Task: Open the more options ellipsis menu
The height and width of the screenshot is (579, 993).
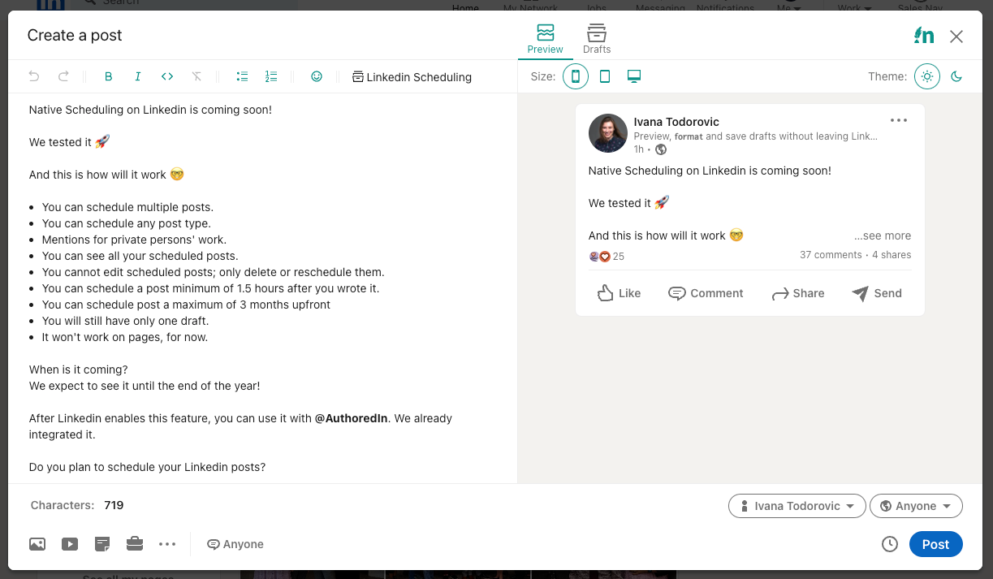Action: click(x=167, y=544)
